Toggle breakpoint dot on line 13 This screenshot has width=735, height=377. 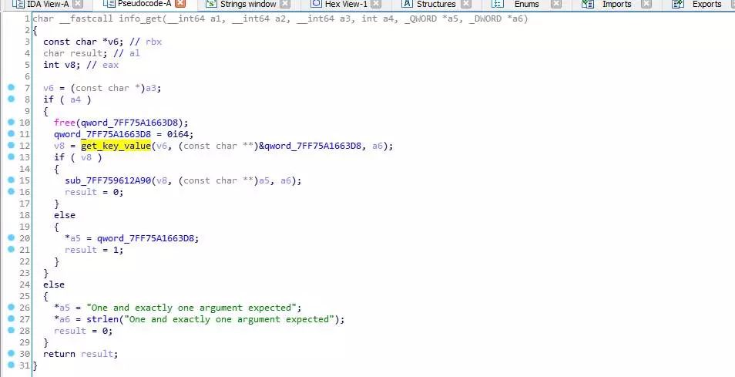coord(12,157)
